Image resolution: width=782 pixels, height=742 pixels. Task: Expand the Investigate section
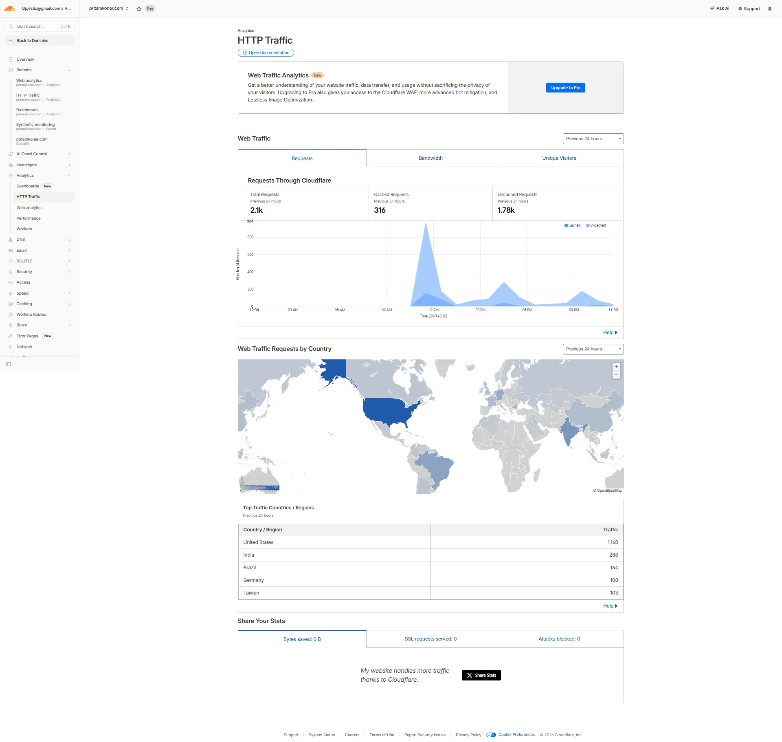click(70, 165)
